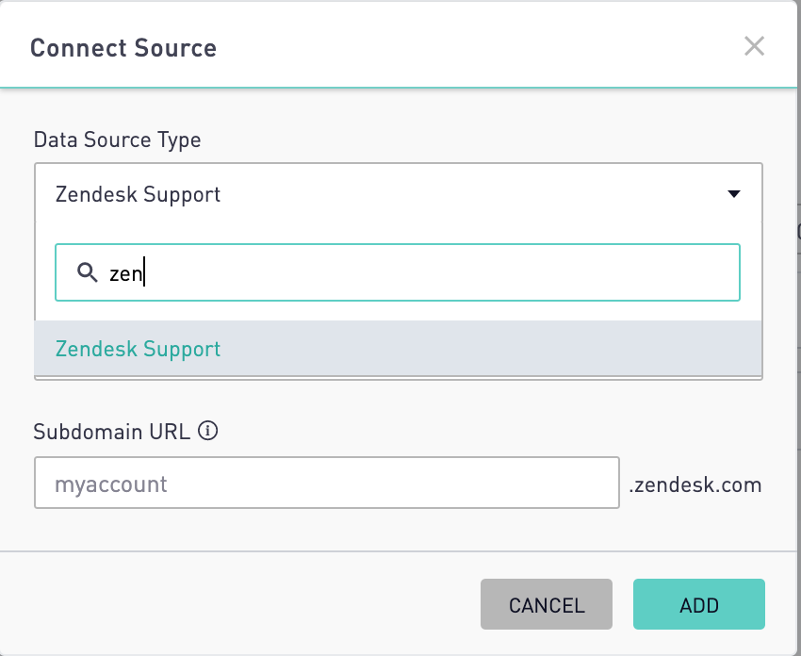Click the info icon beside Subdomain URL
Screen dimensions: 801x656
tap(208, 431)
